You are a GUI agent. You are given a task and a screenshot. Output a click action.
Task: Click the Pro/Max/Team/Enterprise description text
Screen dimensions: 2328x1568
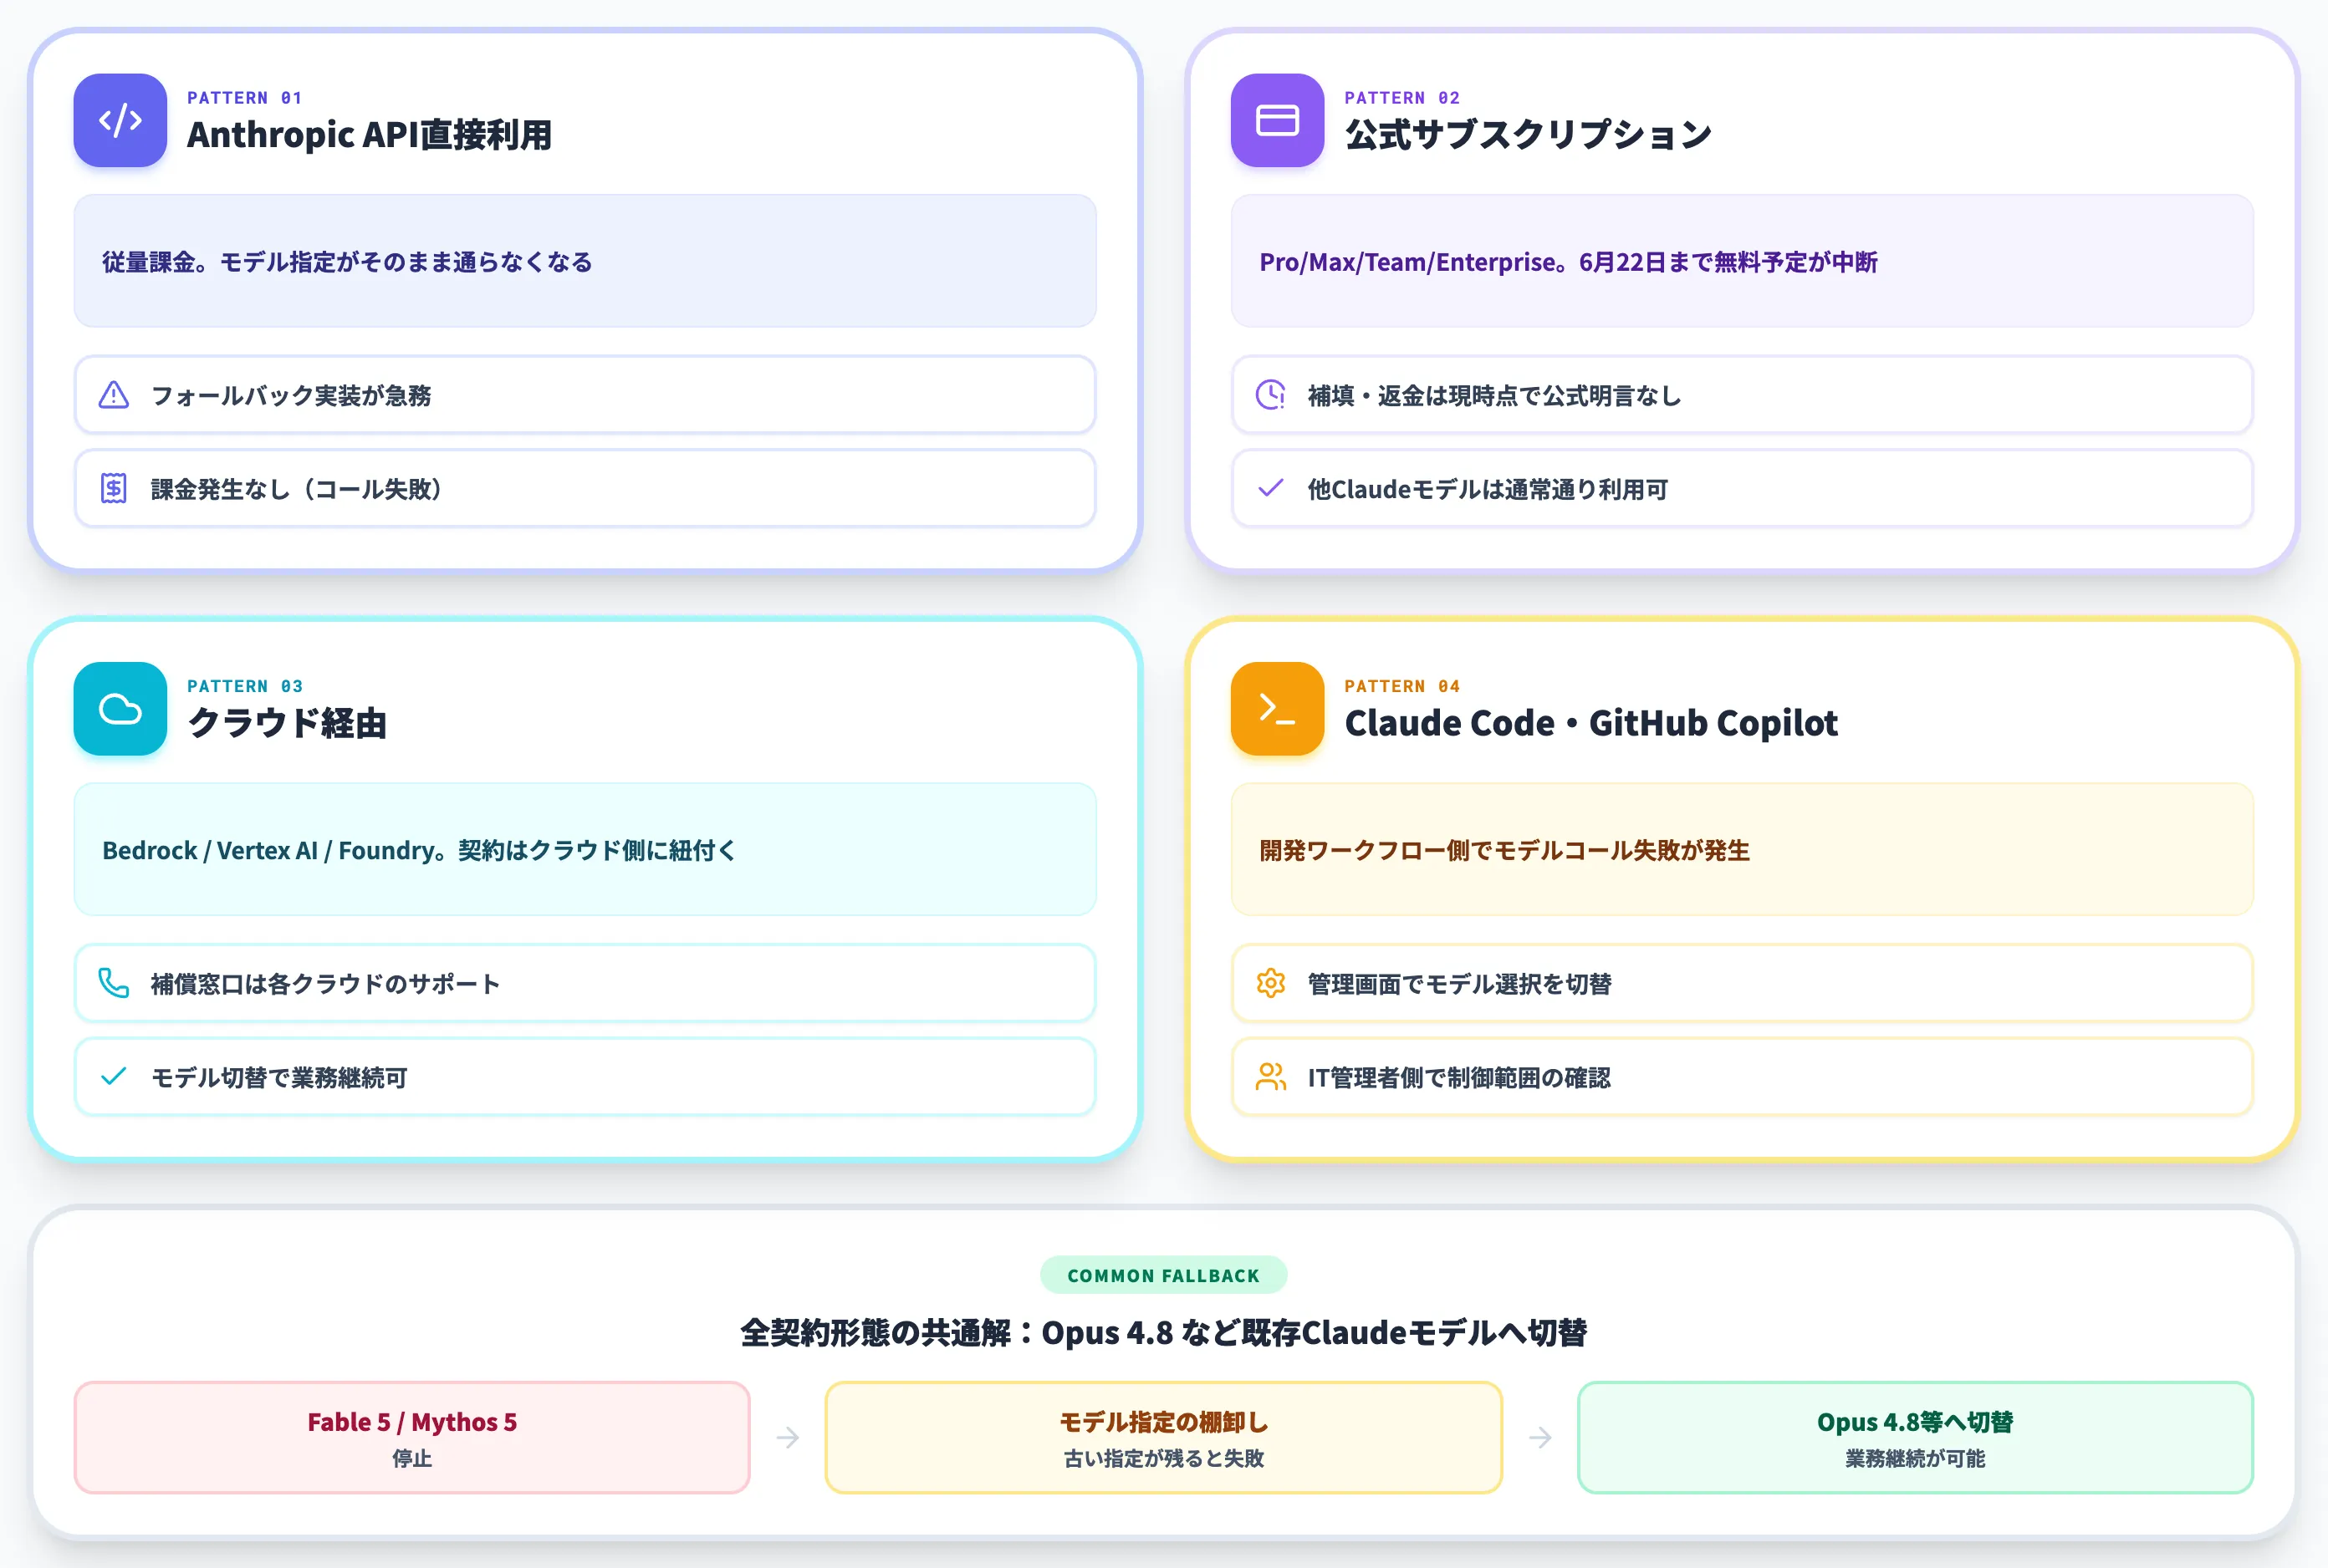[1568, 262]
